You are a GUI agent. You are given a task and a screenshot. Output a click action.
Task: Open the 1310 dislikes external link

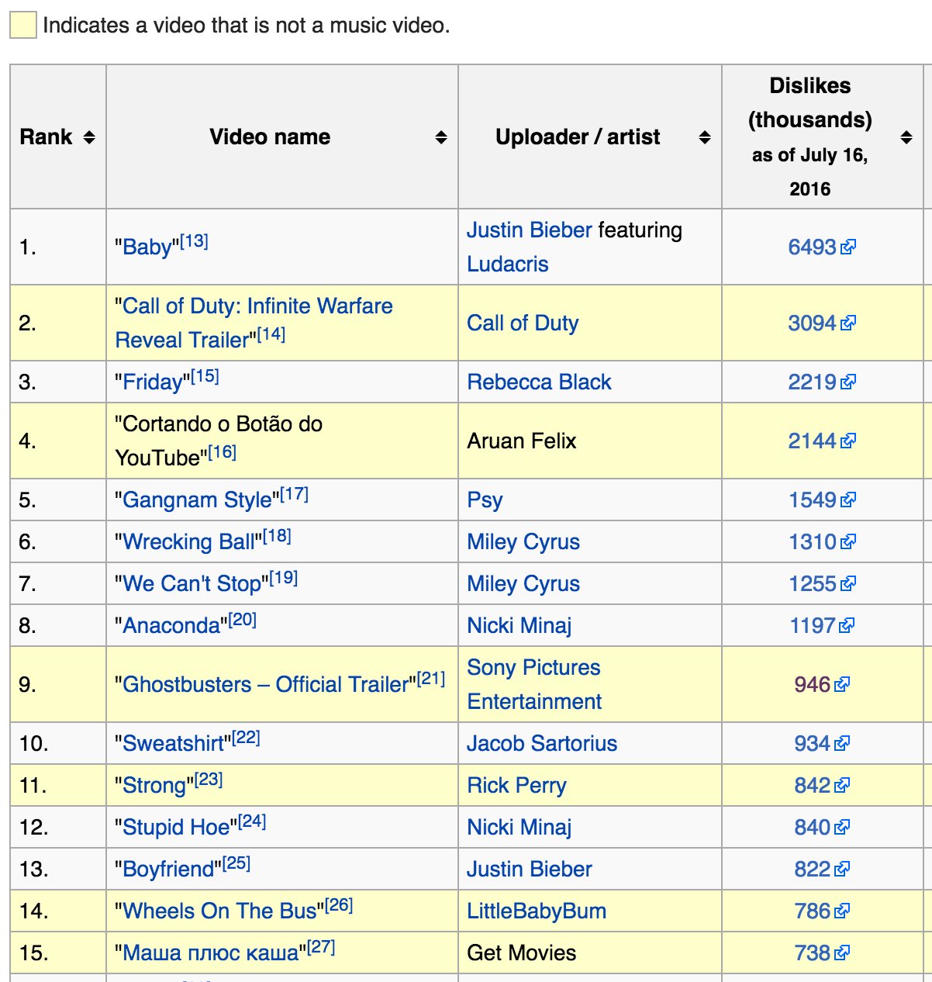[x=822, y=542]
